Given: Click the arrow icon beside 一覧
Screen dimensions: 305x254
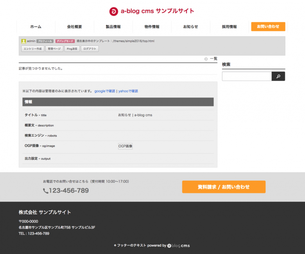Looking at the screenshot, I should click(x=206, y=59).
